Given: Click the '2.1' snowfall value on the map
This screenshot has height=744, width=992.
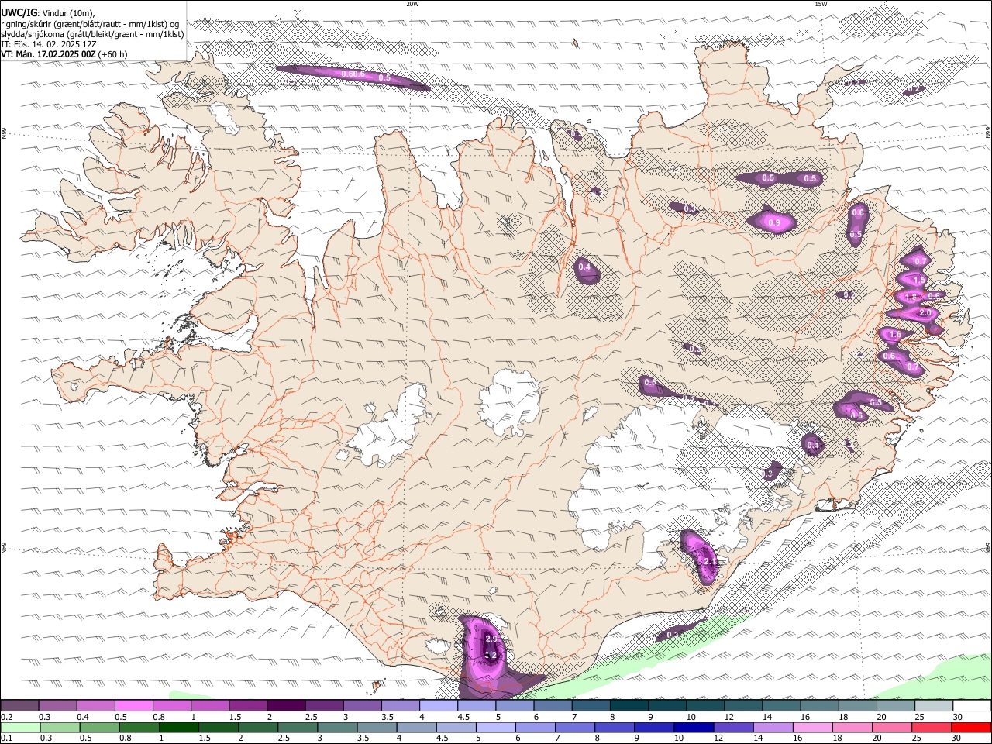Looking at the screenshot, I should [708, 561].
